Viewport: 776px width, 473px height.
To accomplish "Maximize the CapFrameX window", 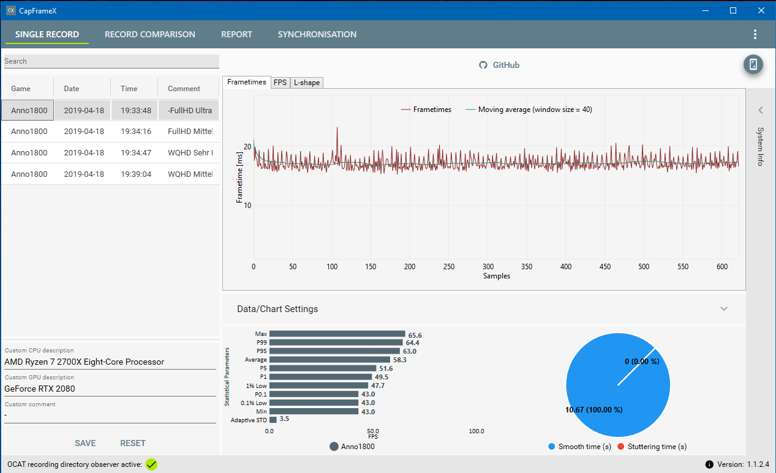I will tap(733, 10).
